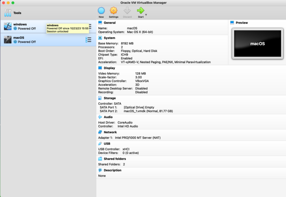This screenshot has width=286, height=197.
Task: Open the Network section header link
Action: point(110,132)
